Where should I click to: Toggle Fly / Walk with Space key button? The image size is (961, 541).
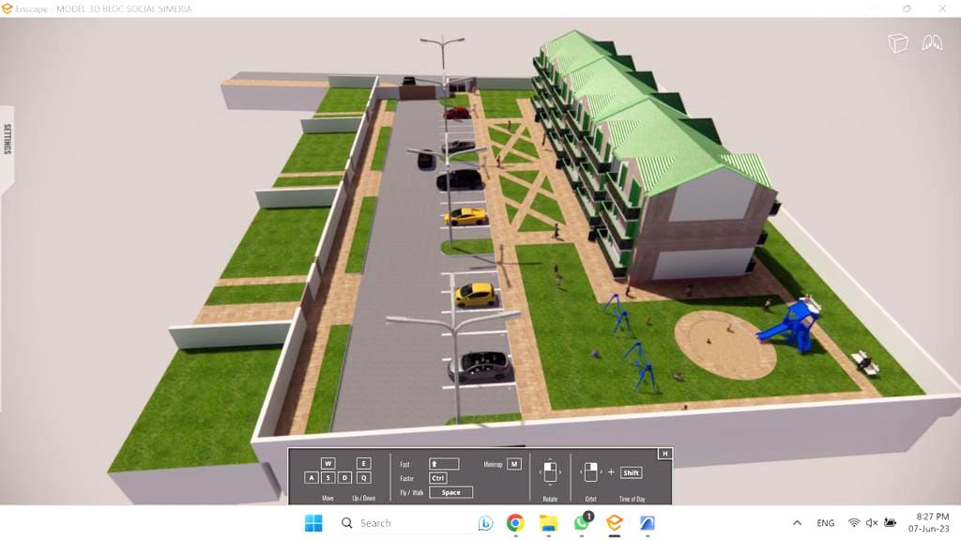click(450, 492)
